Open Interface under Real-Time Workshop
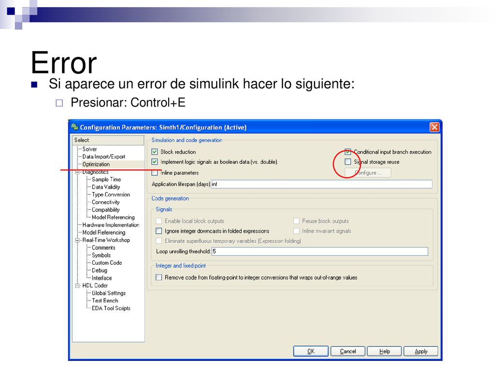 tap(102, 278)
